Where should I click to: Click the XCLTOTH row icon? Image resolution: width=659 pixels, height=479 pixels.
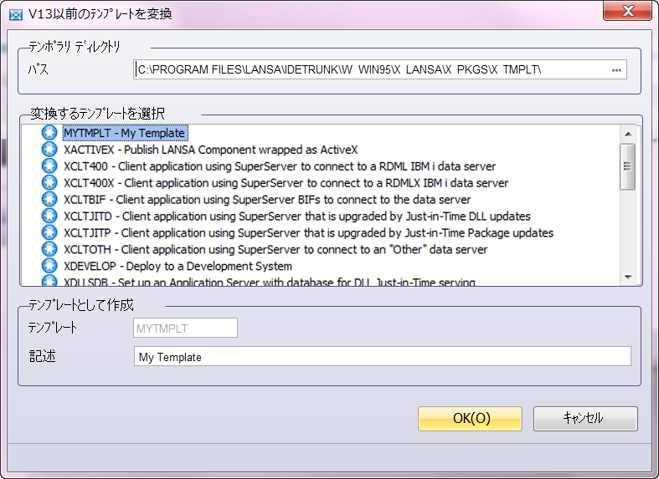(x=49, y=249)
